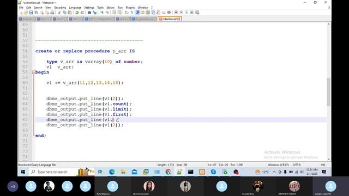
Task: Click the 'type v_arr is varray(10)' line
Action: 94,62
